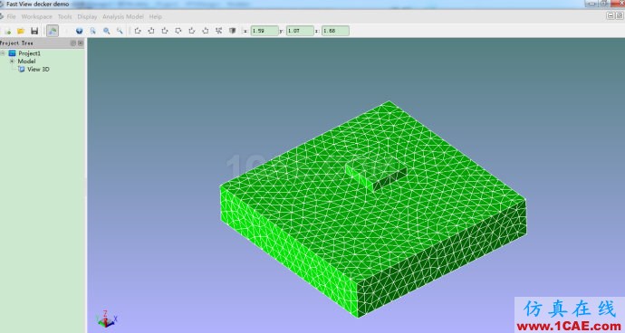Screen dimensions: 625x333
Task: Click the second, smaller magnifier zoom icon
Action: click(120, 31)
